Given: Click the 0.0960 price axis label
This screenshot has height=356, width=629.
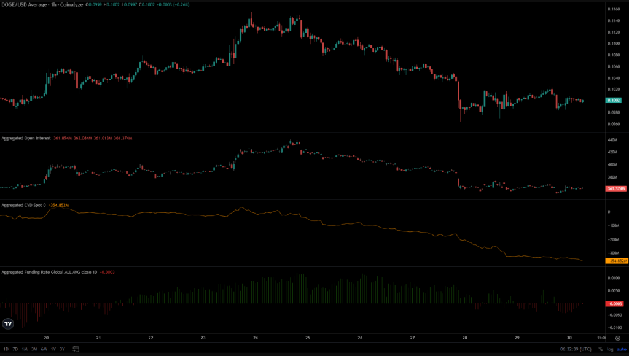Looking at the screenshot, I should [x=614, y=124].
